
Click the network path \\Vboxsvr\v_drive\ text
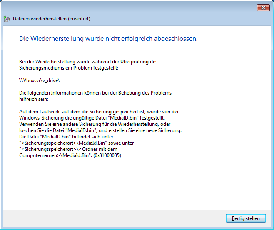click(x=42, y=80)
